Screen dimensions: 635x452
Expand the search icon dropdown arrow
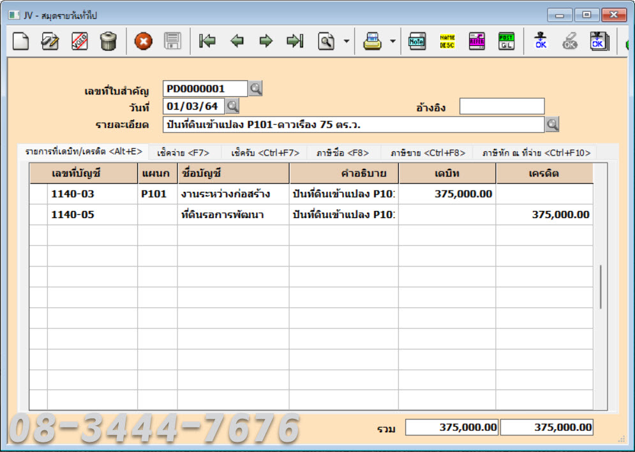point(347,41)
